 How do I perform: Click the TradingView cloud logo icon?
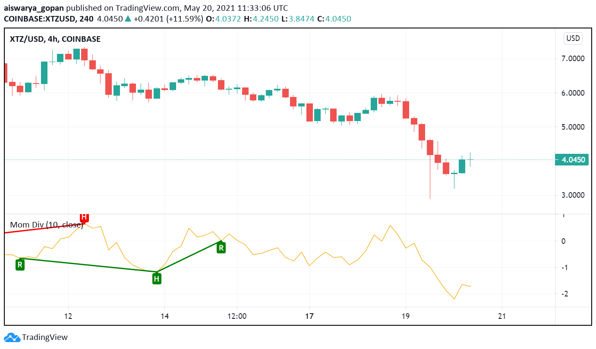point(12,337)
